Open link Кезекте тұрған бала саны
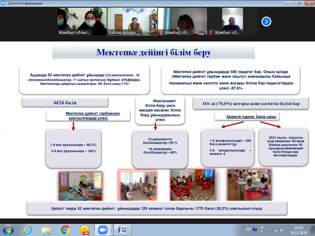Viewport: 315px width, 236px height. pos(251,116)
